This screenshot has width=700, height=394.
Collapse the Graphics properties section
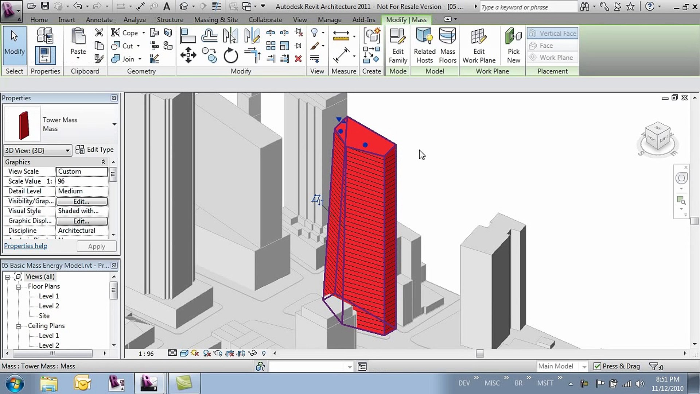[x=103, y=162]
